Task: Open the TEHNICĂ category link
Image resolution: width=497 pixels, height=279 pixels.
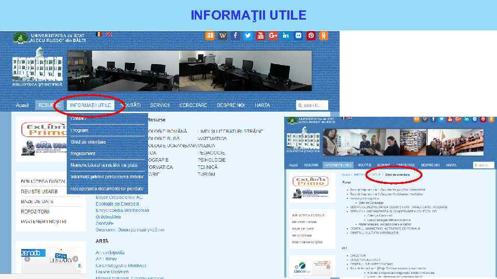Action: (x=208, y=167)
